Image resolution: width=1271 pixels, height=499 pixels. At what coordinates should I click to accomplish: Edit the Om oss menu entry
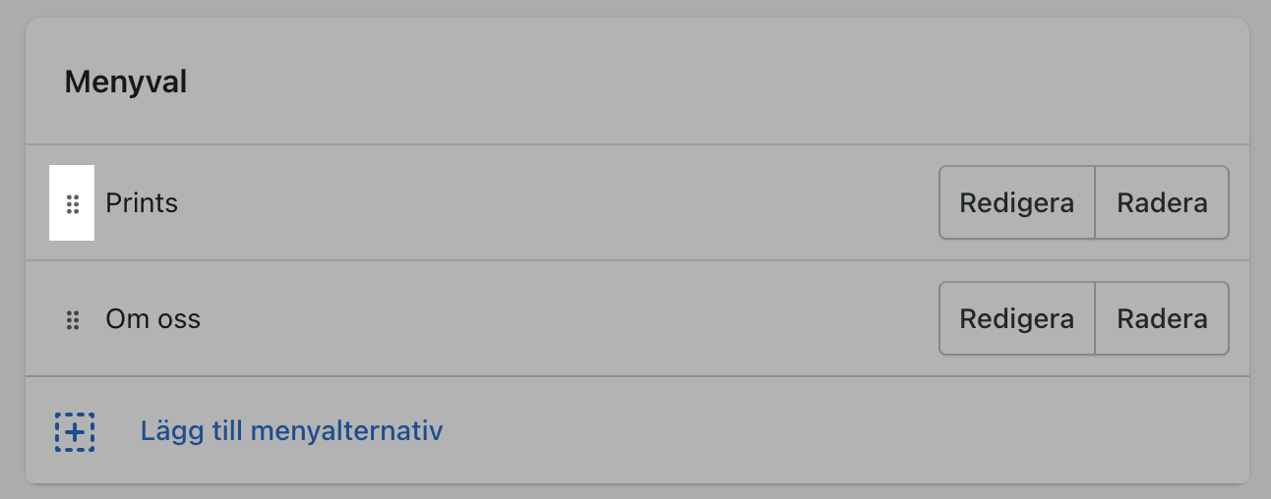pos(1016,319)
